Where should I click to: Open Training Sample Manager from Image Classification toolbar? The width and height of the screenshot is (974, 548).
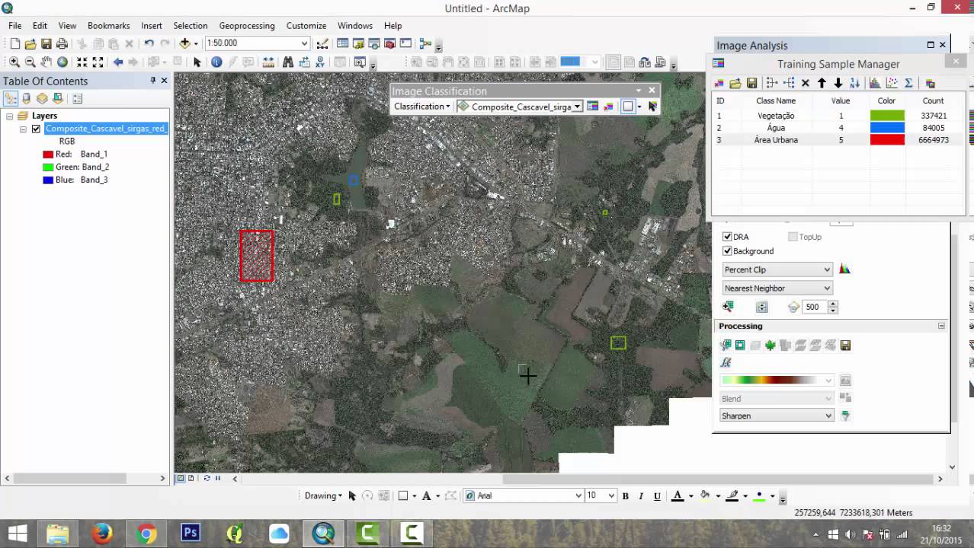[x=592, y=107]
